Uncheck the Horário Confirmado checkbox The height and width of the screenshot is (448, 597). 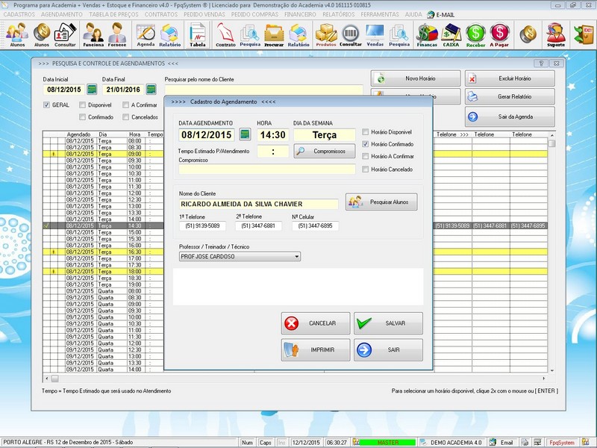point(365,144)
